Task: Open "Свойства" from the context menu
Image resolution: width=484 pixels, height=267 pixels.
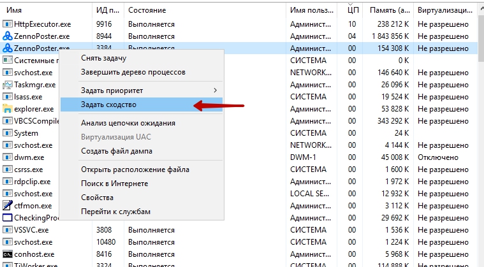Action: [97, 198]
